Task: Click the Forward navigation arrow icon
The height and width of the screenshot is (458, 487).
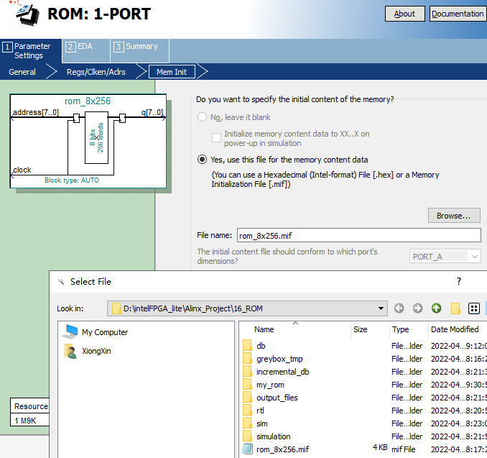Action: point(417,308)
